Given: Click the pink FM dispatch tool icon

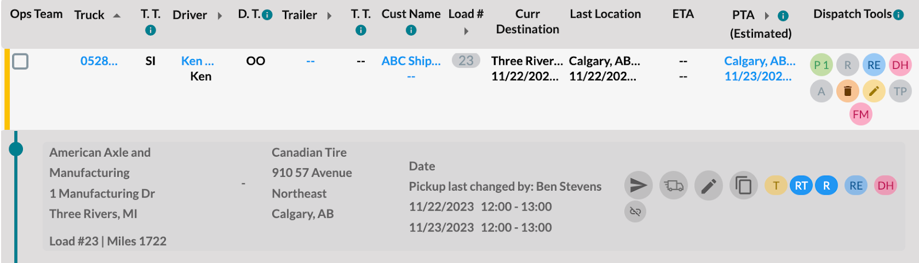Looking at the screenshot, I should [x=860, y=114].
